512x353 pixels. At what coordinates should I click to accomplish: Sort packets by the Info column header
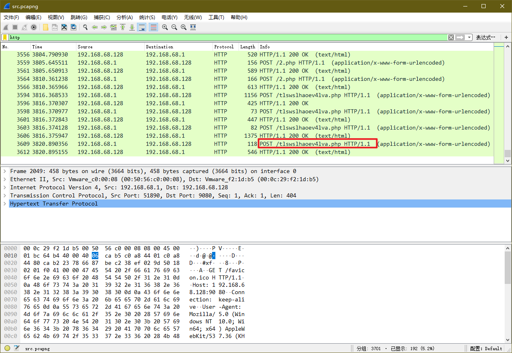point(376,47)
